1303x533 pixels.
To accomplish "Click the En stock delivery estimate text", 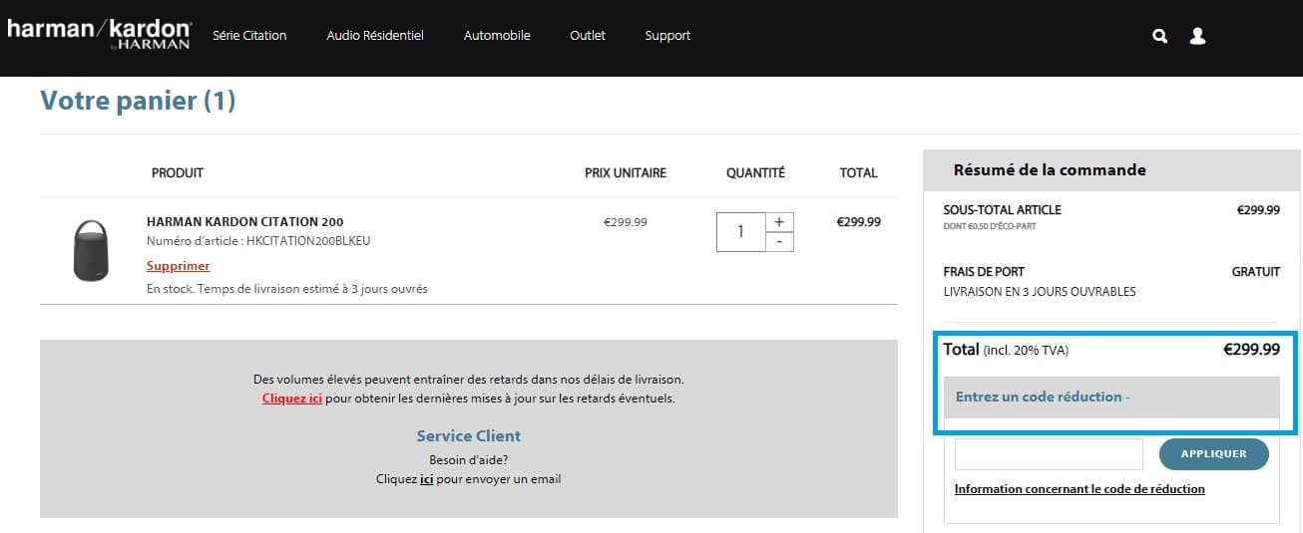I will [x=287, y=289].
